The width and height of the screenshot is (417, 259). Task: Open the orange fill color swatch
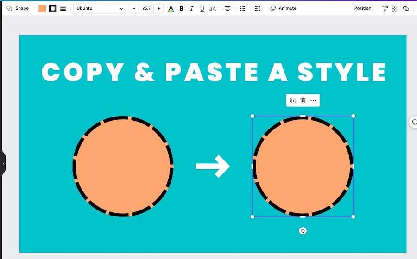point(42,8)
